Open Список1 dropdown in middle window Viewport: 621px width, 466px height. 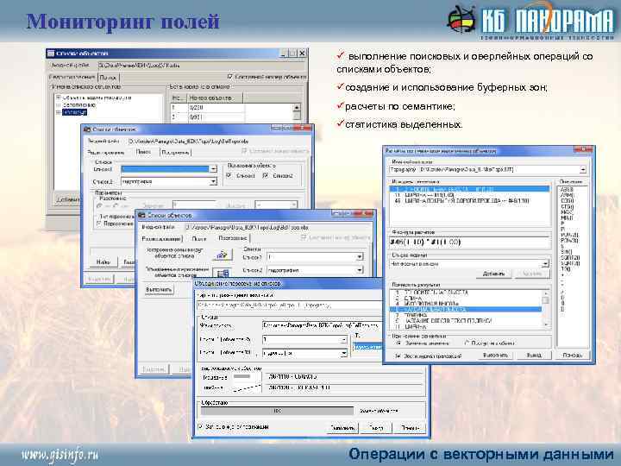click(x=213, y=169)
